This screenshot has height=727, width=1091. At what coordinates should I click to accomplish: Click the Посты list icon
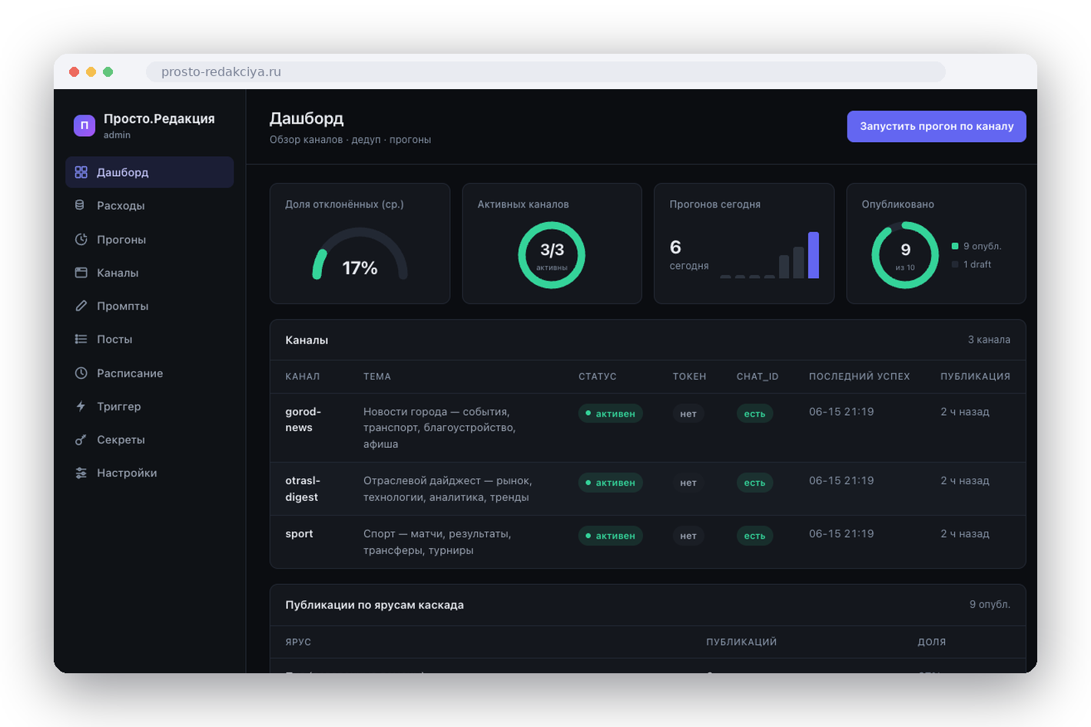click(x=81, y=339)
